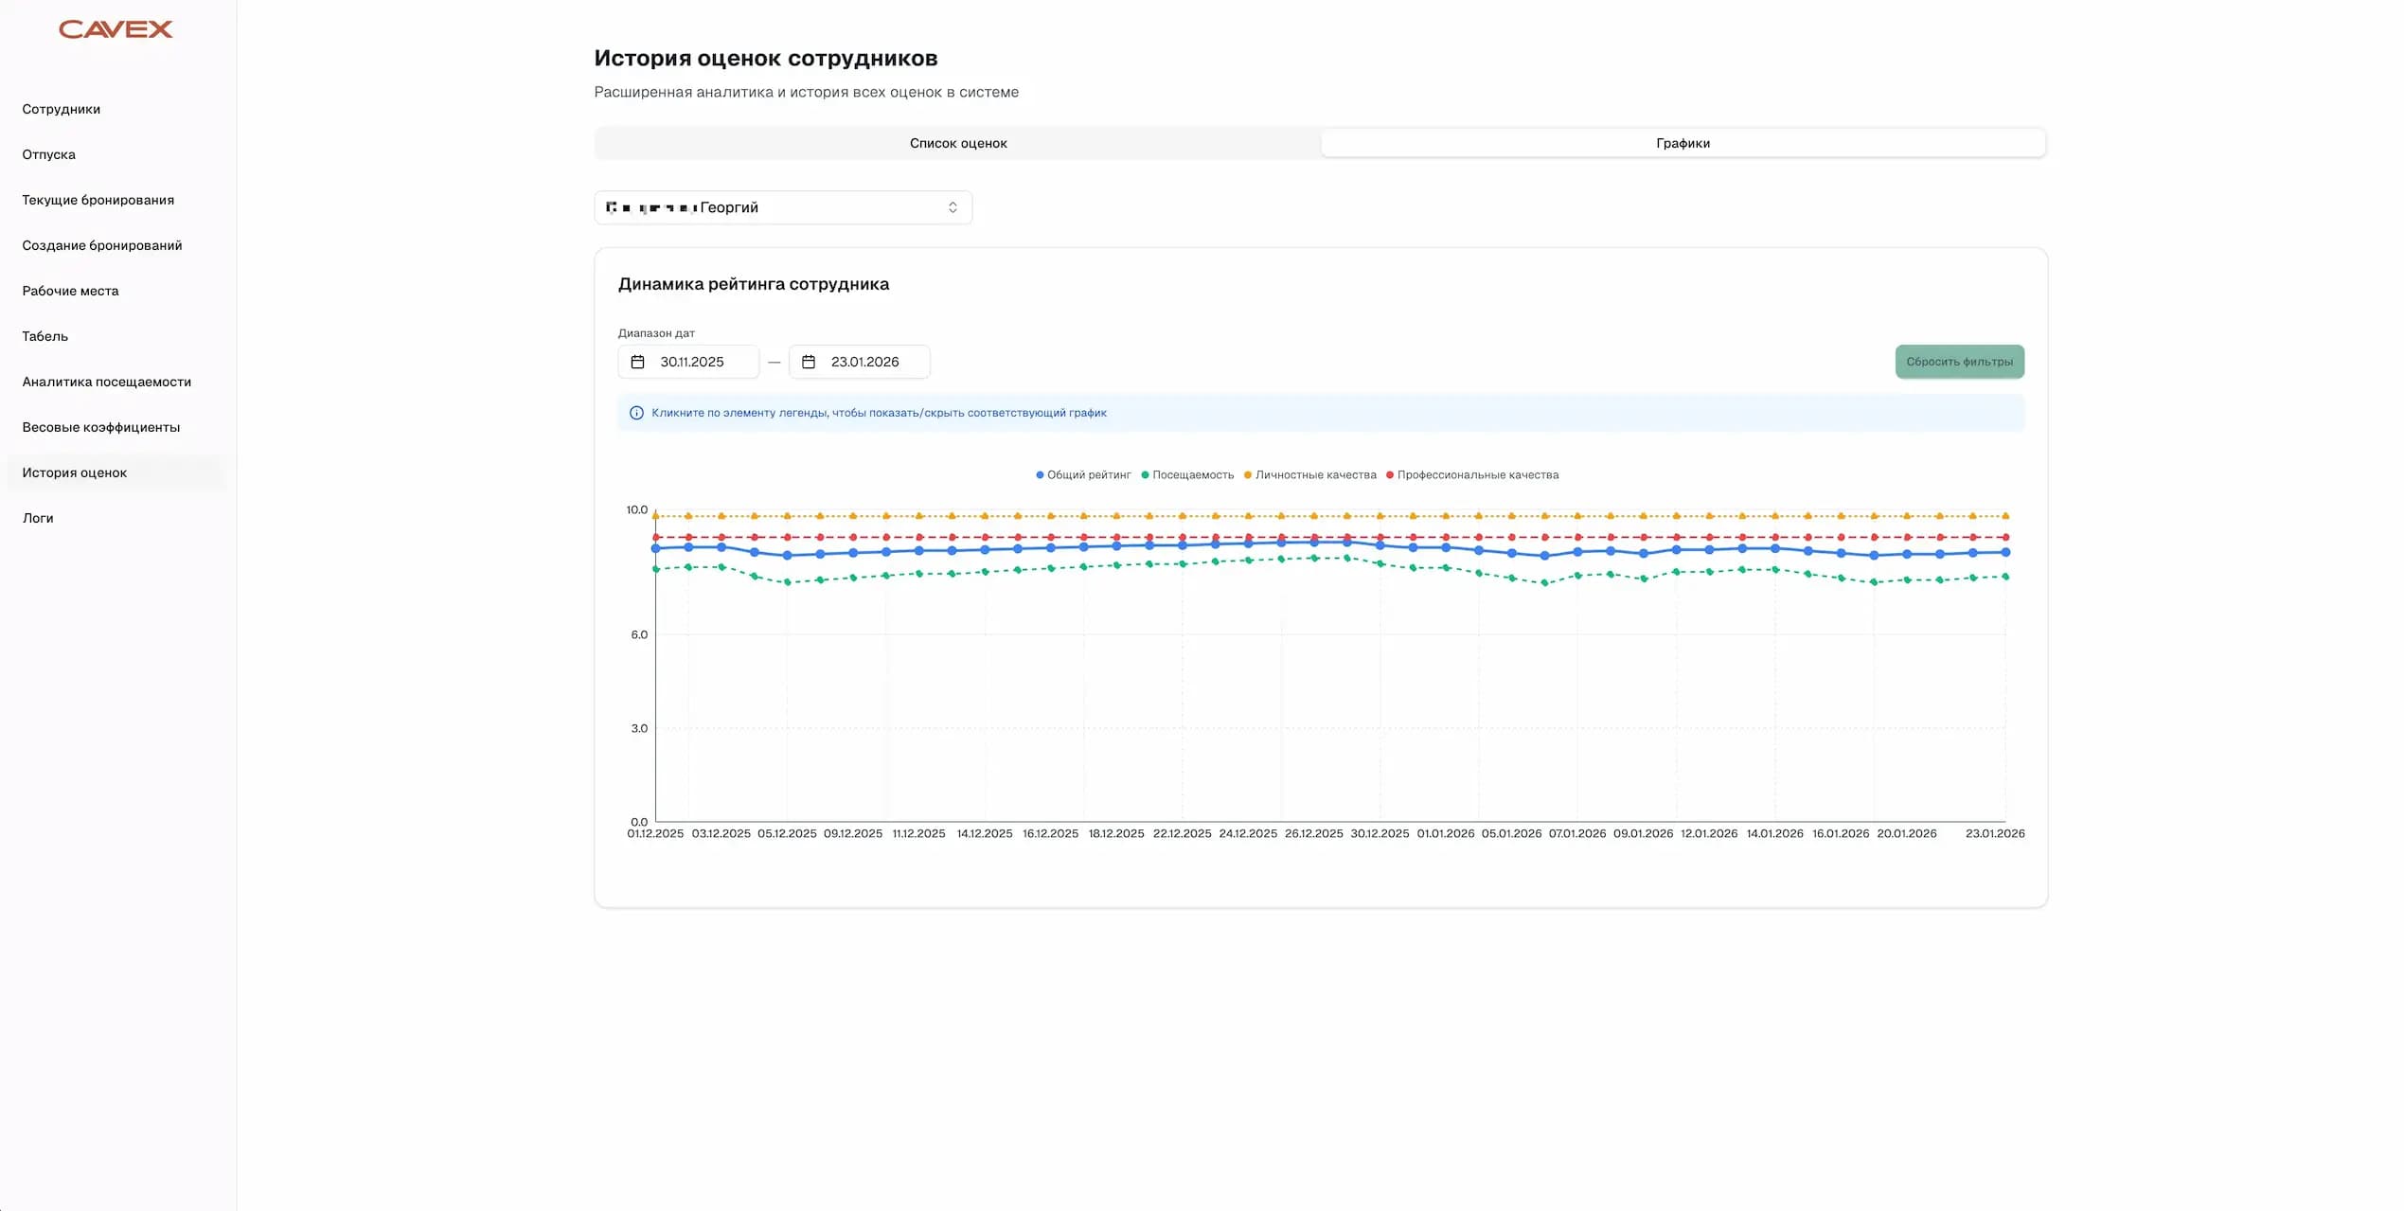This screenshot has height=1211, width=2404.
Task: Expand the employee picker with the chevron
Action: (953, 206)
